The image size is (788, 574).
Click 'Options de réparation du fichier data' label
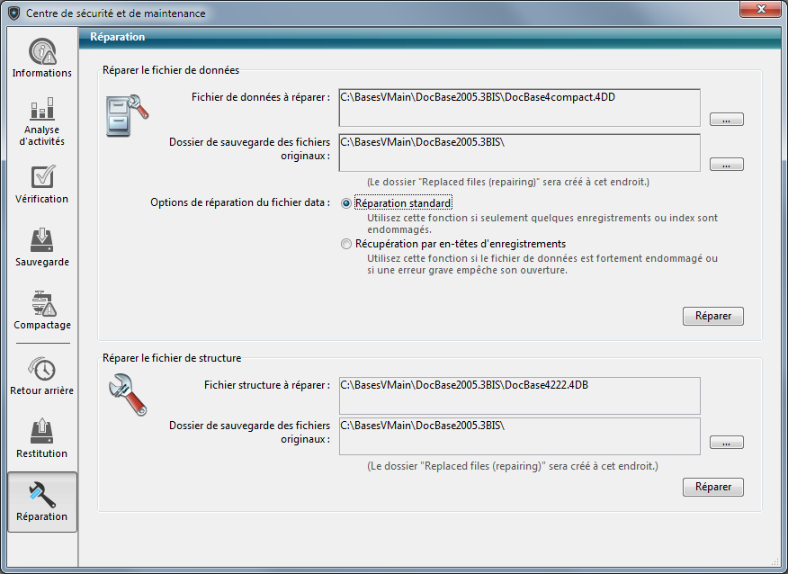[x=240, y=202]
